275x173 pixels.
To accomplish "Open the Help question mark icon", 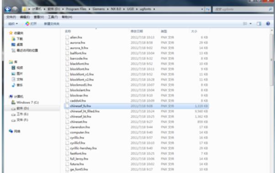I will (x=268, y=24).
